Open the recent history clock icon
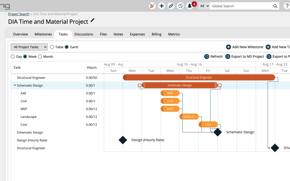This screenshot has height=181, width=290. [x=180, y=6]
